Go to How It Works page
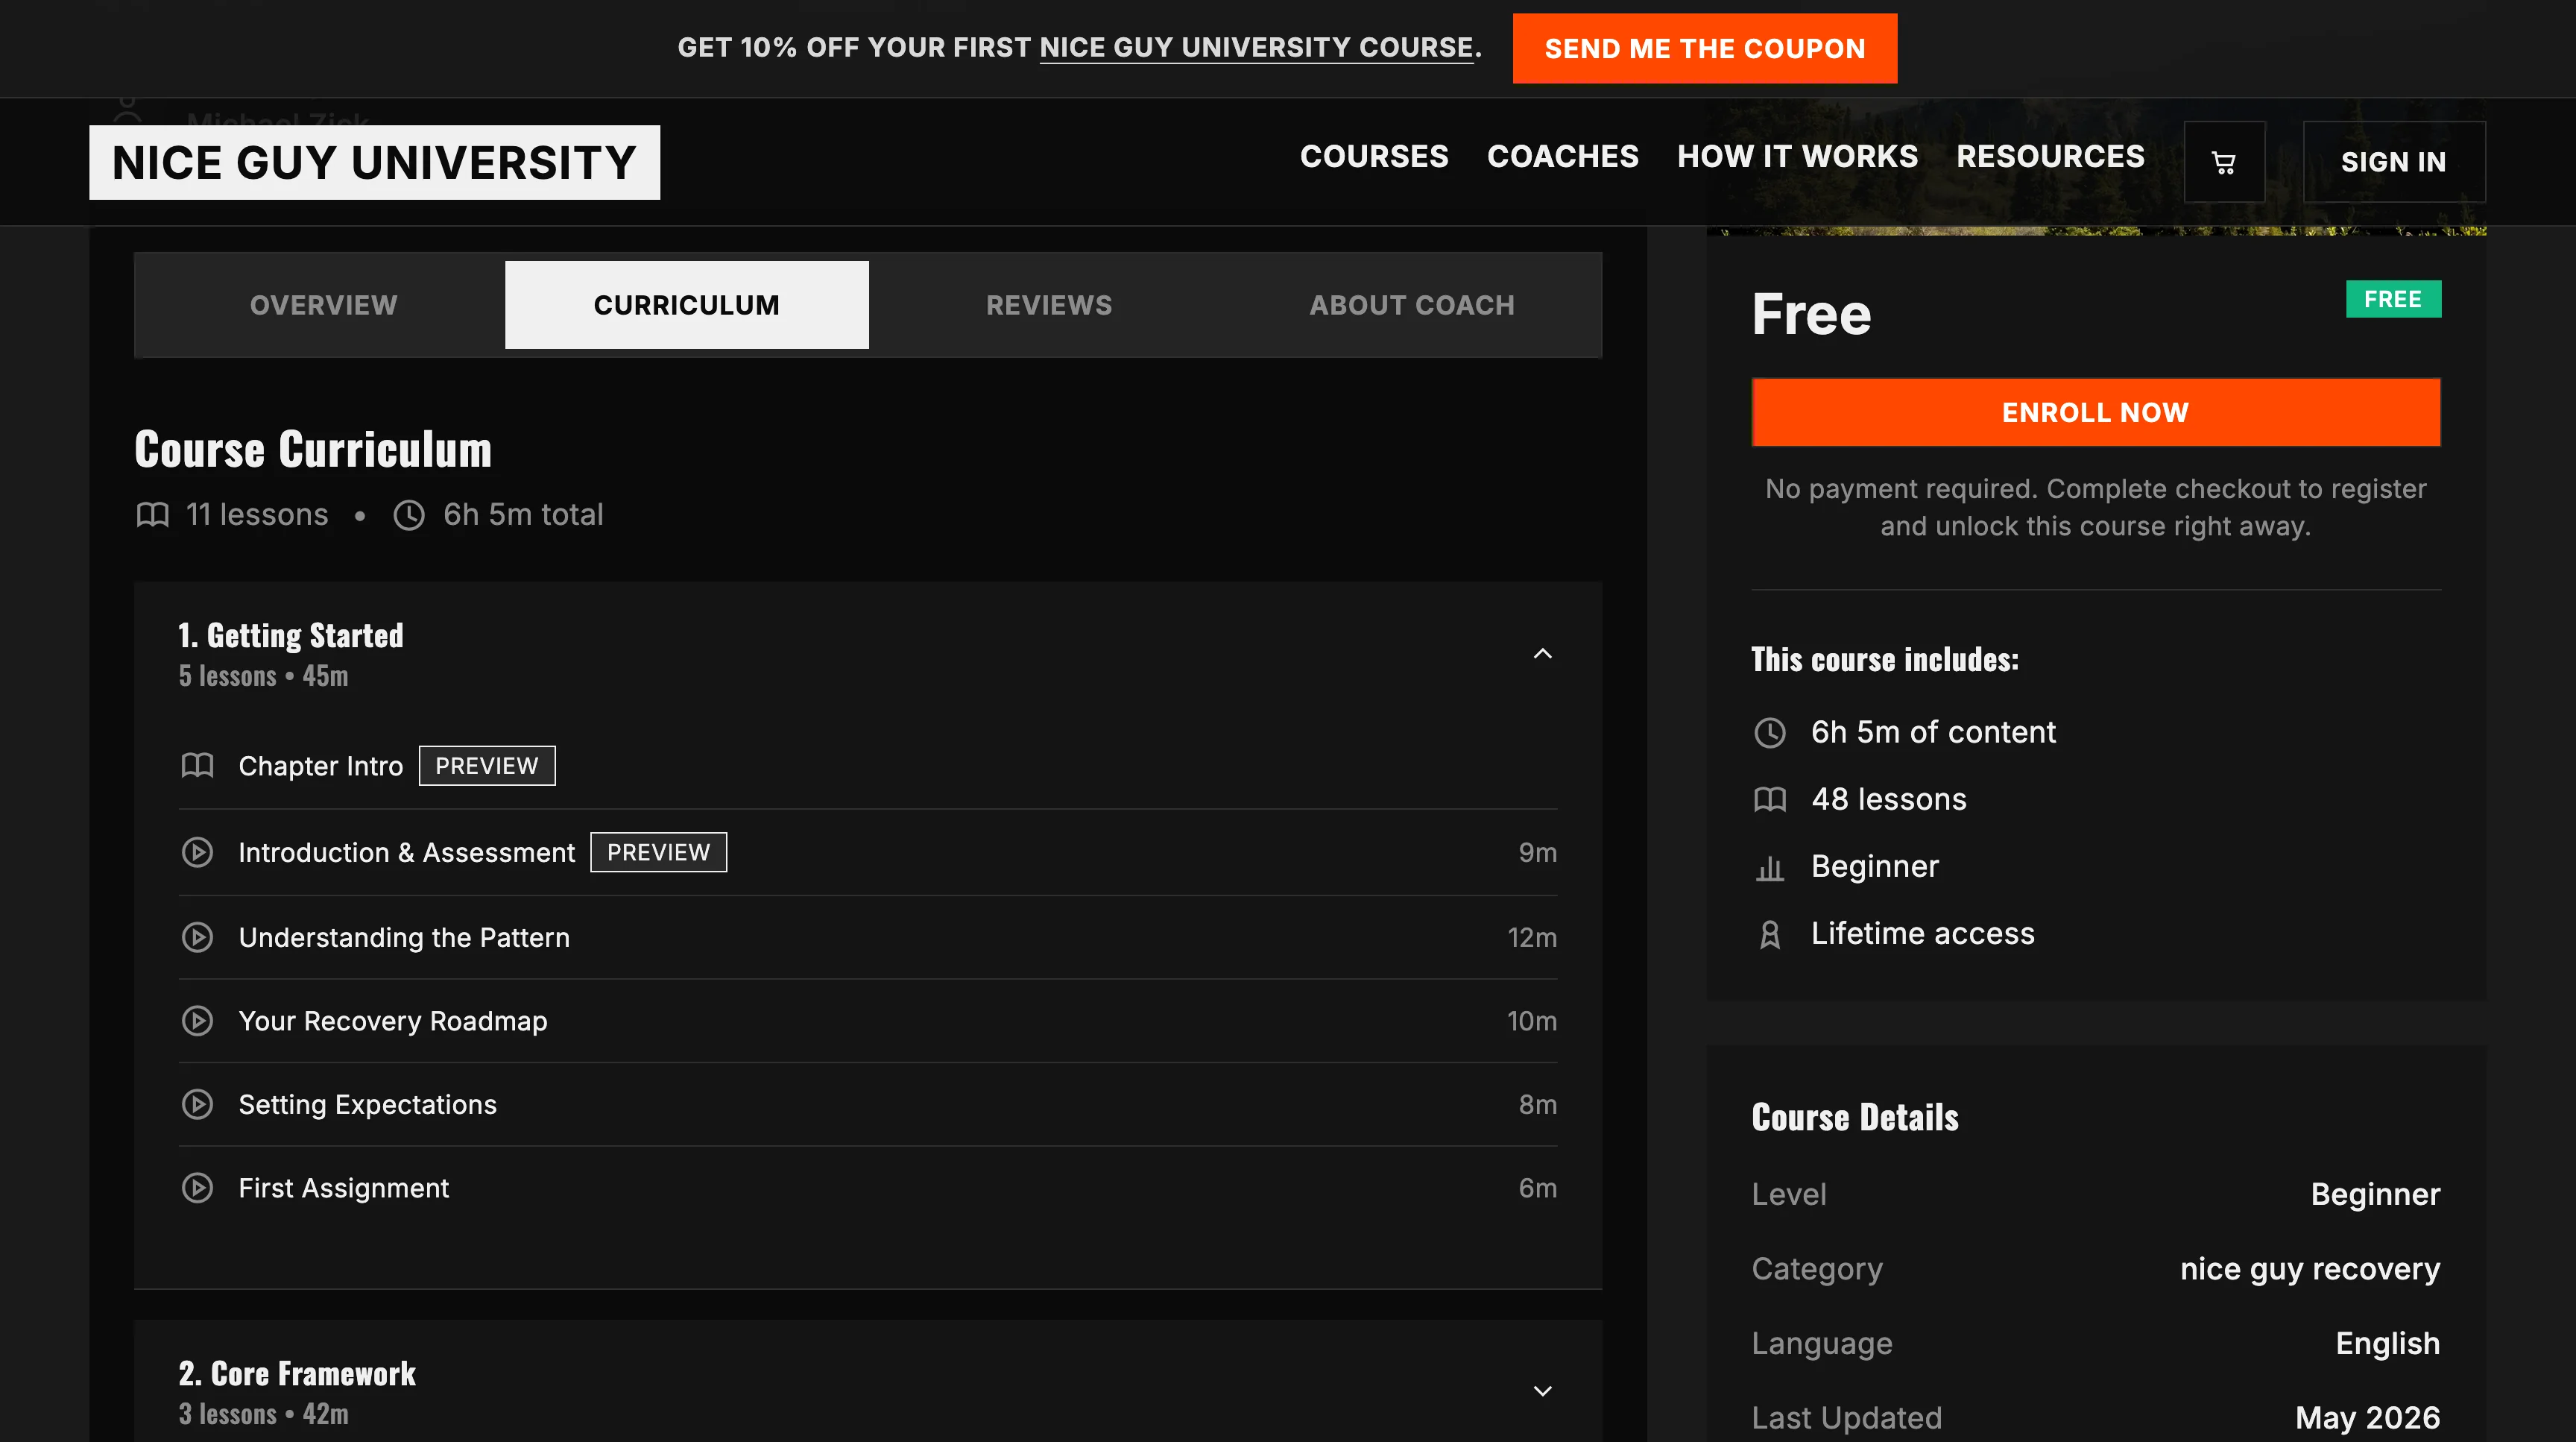This screenshot has width=2576, height=1442. (x=1797, y=157)
